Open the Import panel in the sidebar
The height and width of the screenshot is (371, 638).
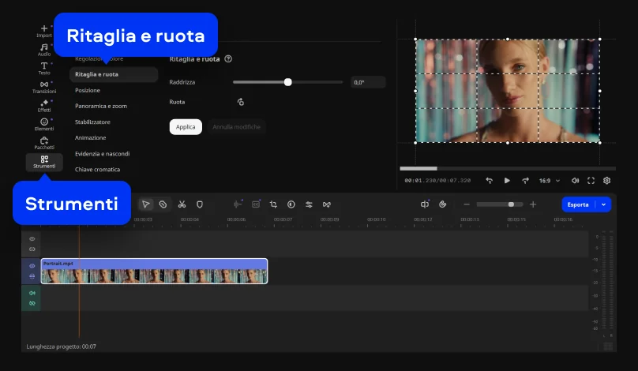(x=44, y=31)
